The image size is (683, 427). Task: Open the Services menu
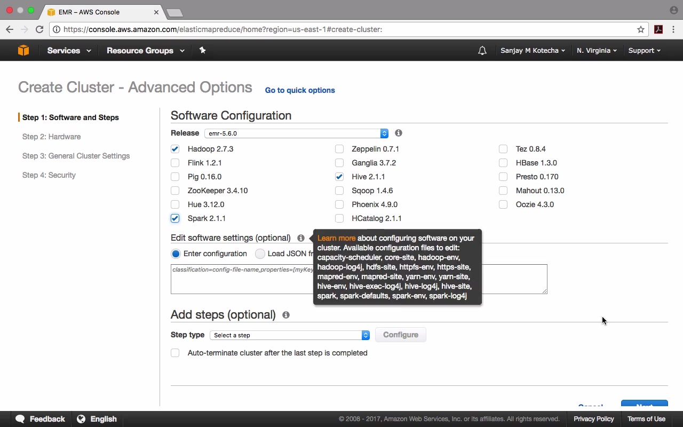click(x=69, y=51)
